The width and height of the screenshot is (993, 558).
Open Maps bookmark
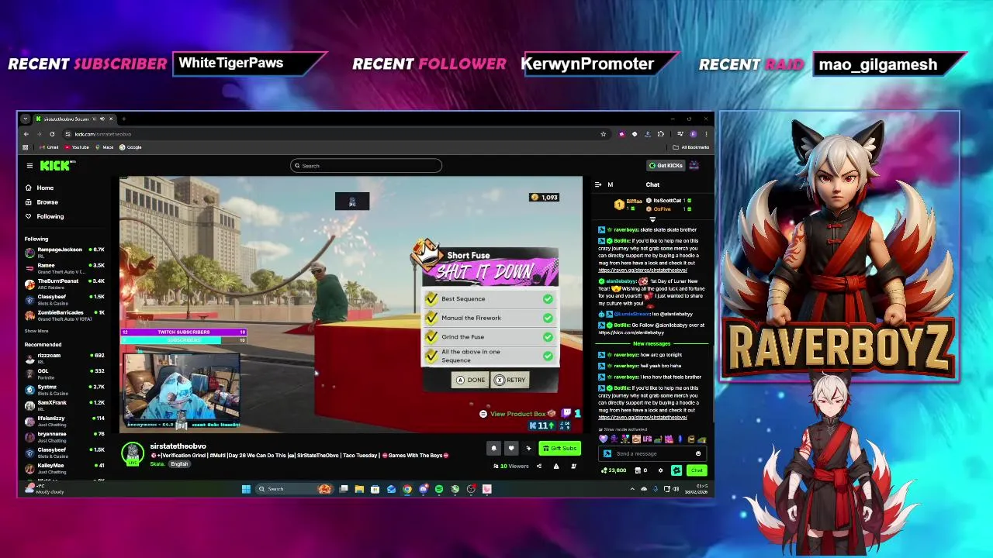coord(104,147)
